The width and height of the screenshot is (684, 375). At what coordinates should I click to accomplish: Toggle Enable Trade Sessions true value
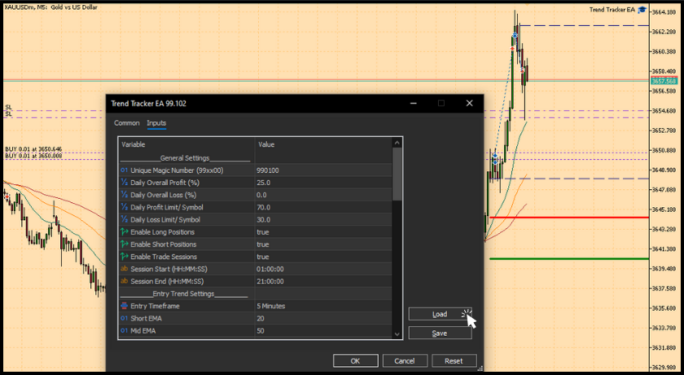[262, 256]
